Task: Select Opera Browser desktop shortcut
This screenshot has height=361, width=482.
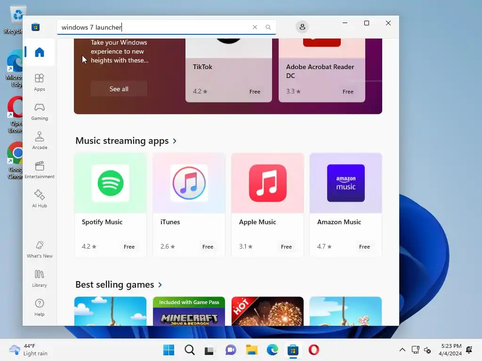Action: (x=15, y=115)
